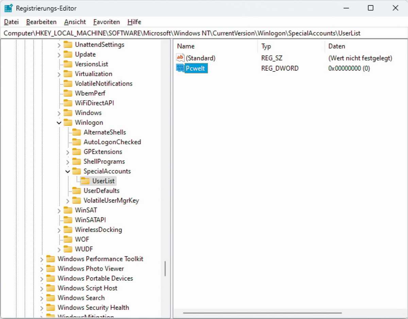Expand the GPExtensions key
The image size is (408, 319).
68,152
